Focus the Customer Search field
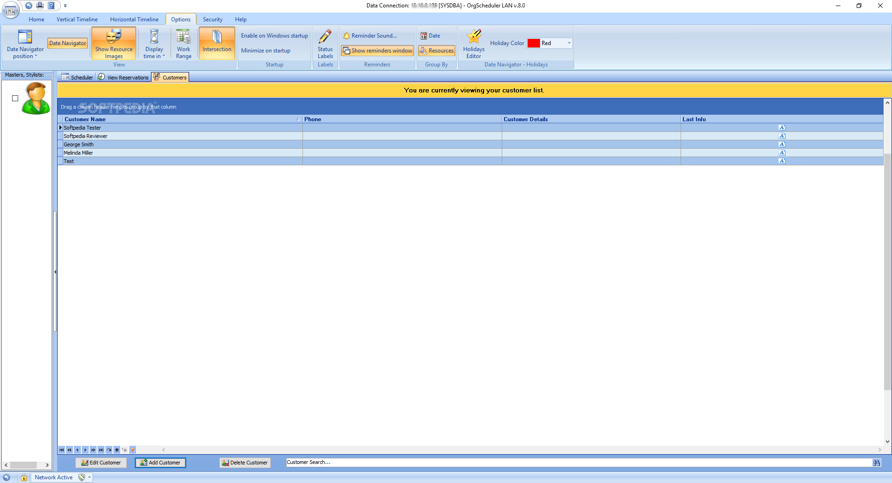This screenshot has width=892, height=483. coord(578,463)
